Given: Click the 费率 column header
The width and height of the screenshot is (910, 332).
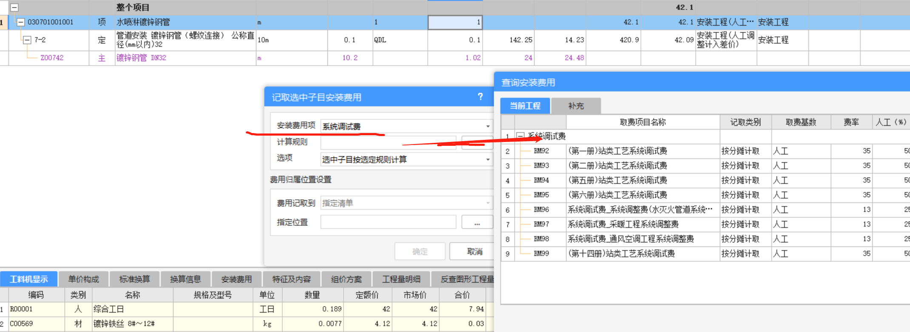Looking at the screenshot, I should [851, 122].
